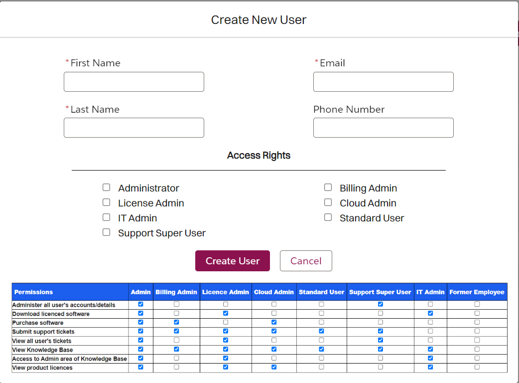The height and width of the screenshot is (383, 519).
Task: Check the License Admin checkbox
Action: 106,202
